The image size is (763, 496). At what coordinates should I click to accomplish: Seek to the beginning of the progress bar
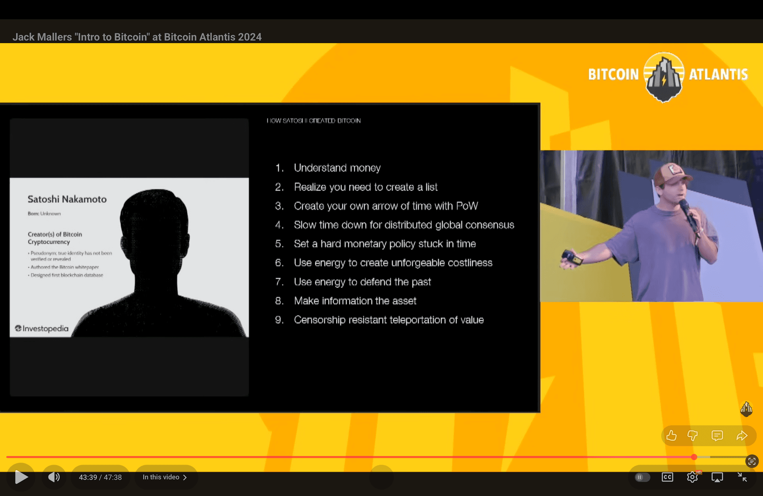point(8,457)
